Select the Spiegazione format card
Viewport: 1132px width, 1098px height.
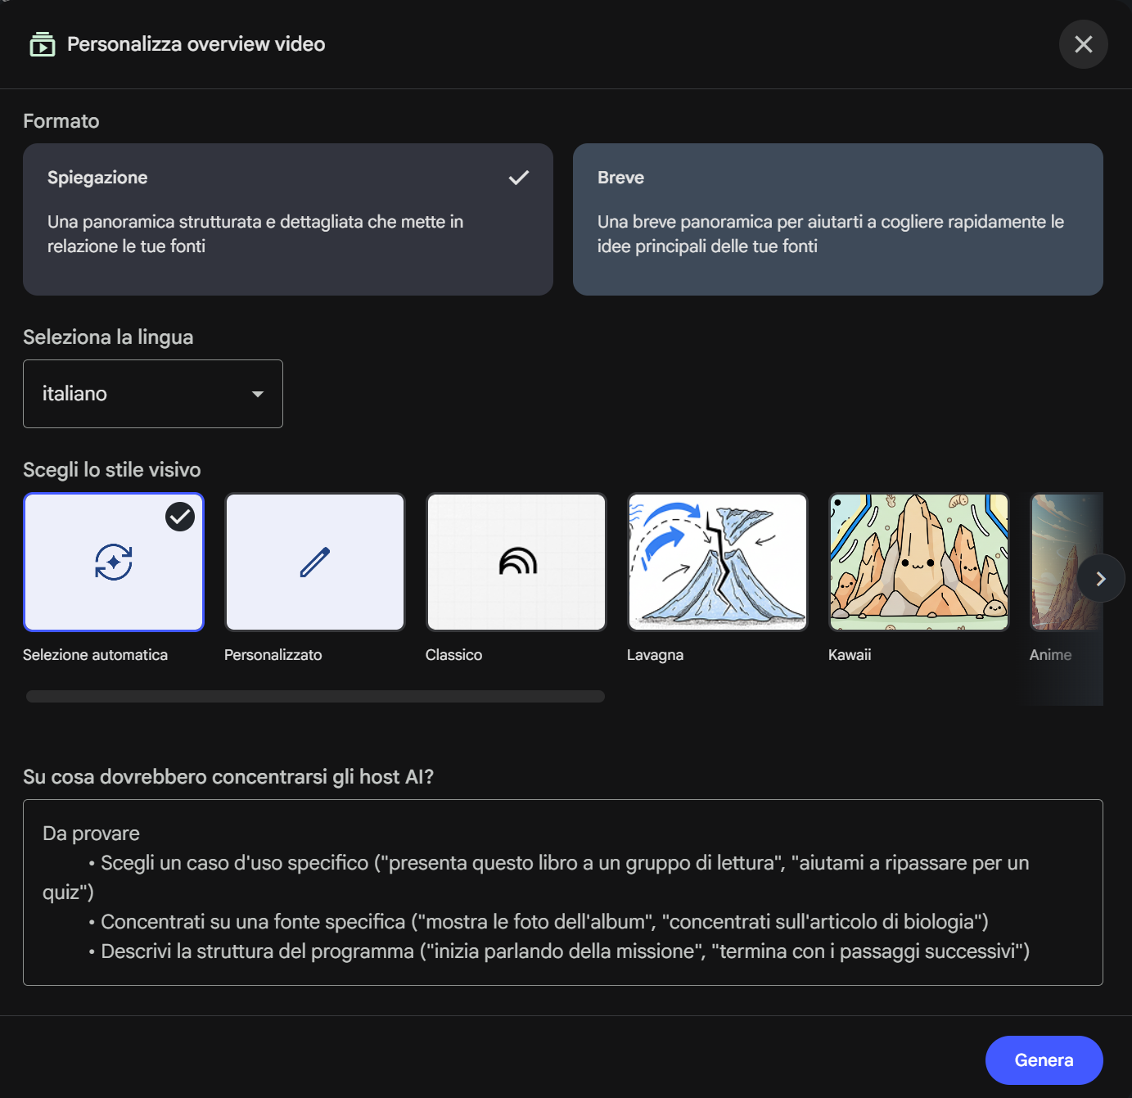(287, 219)
